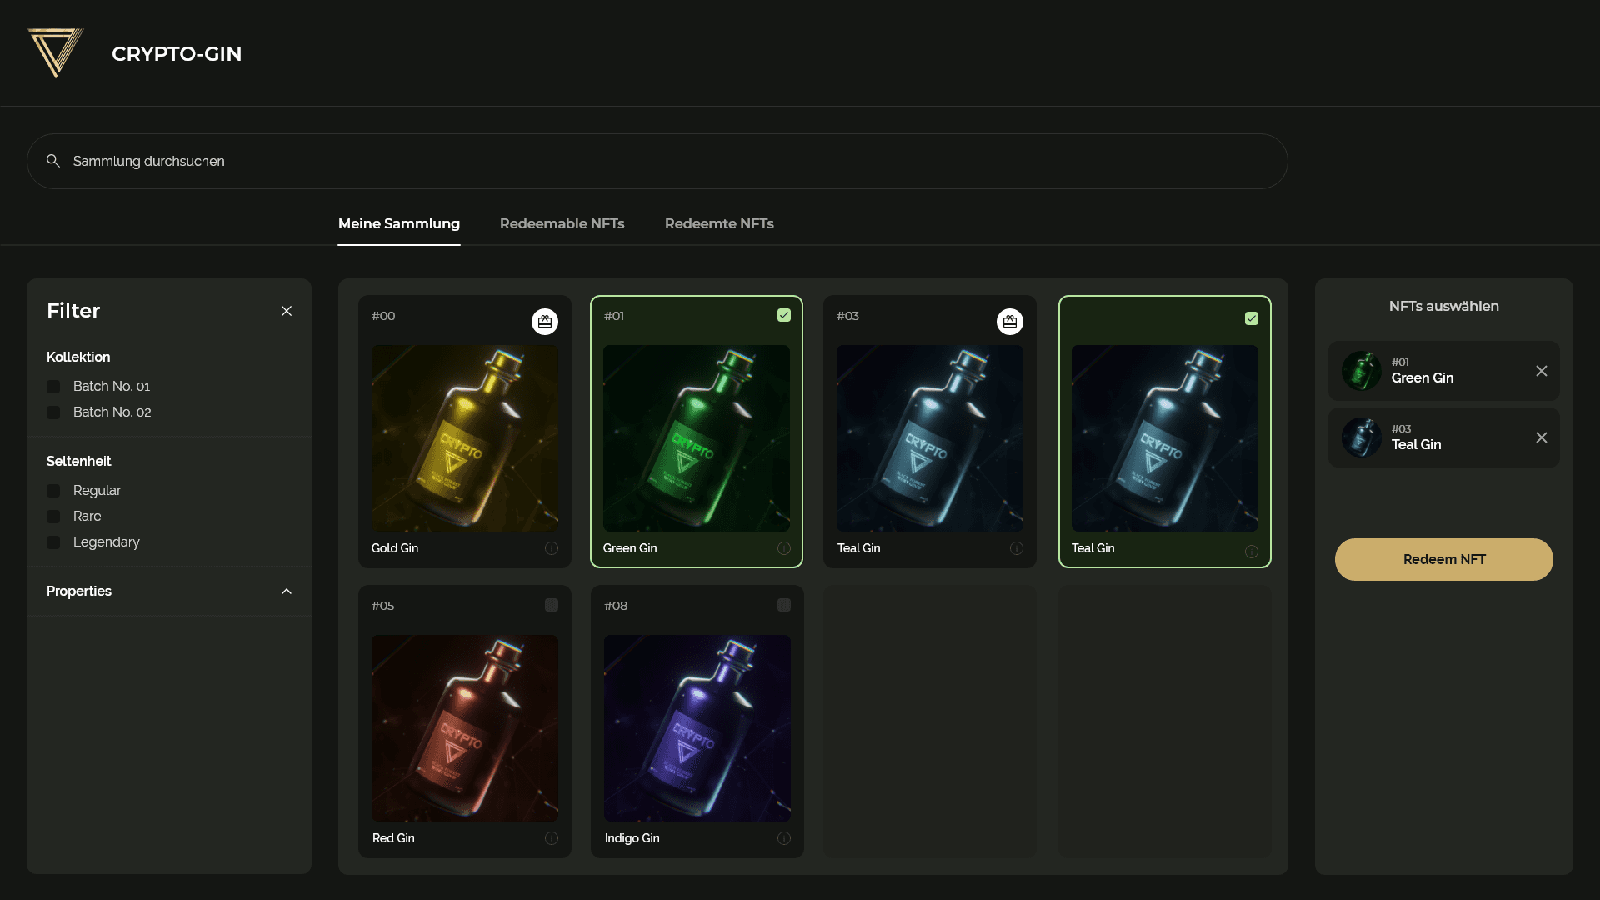
Task: Open the info icon on the Red Gin card
Action: pos(552,838)
